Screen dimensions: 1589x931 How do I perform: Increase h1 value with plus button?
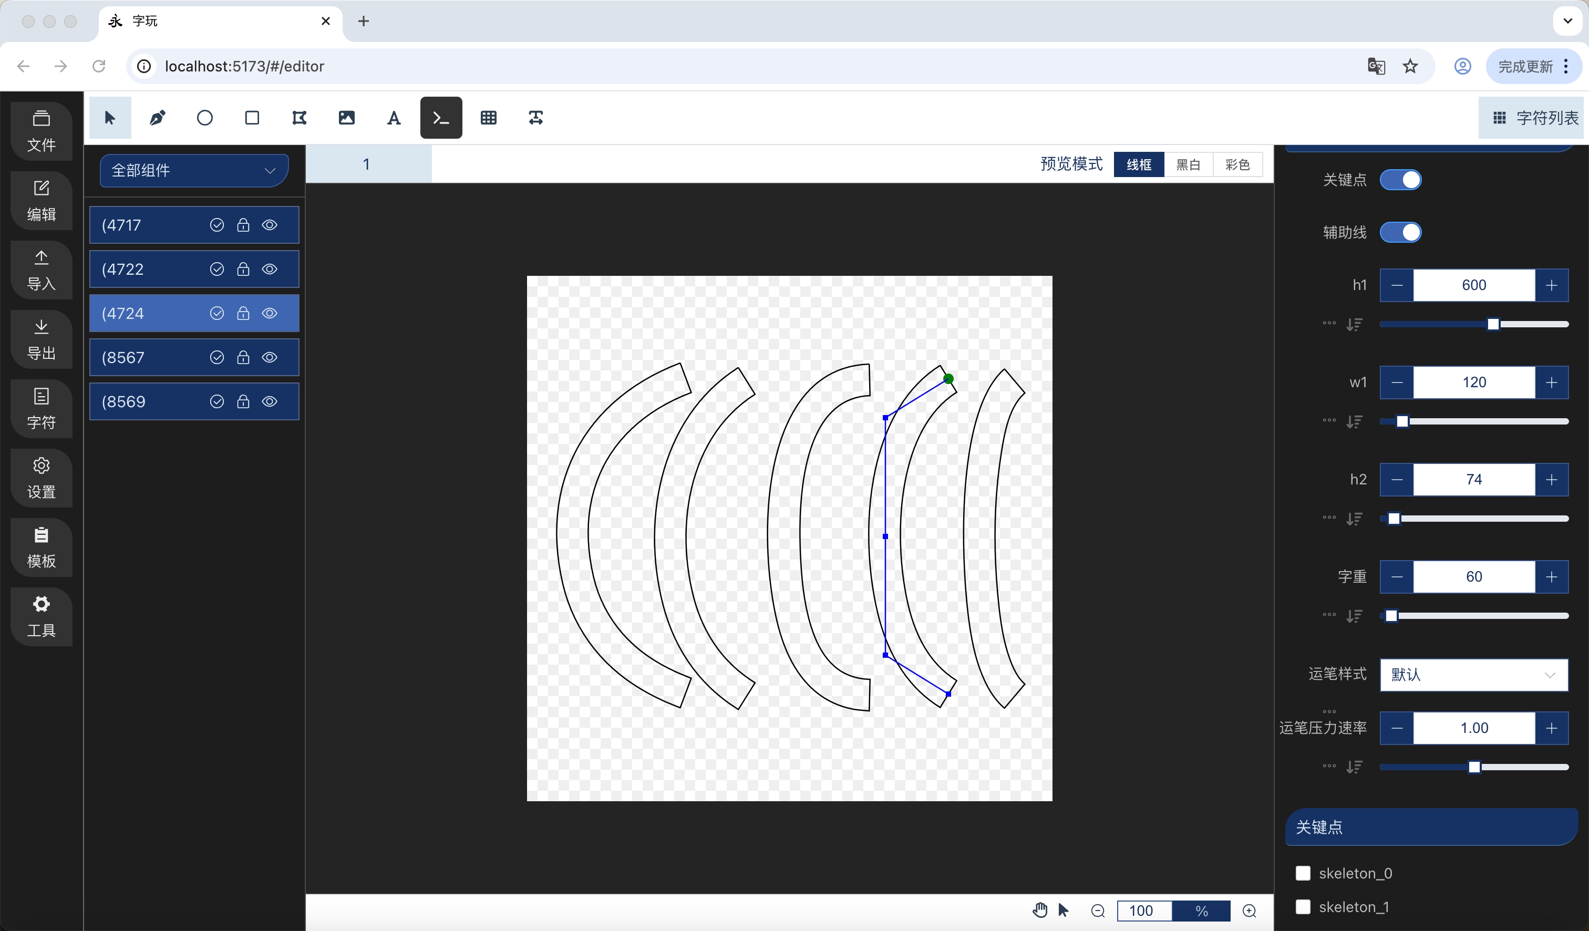click(x=1552, y=285)
